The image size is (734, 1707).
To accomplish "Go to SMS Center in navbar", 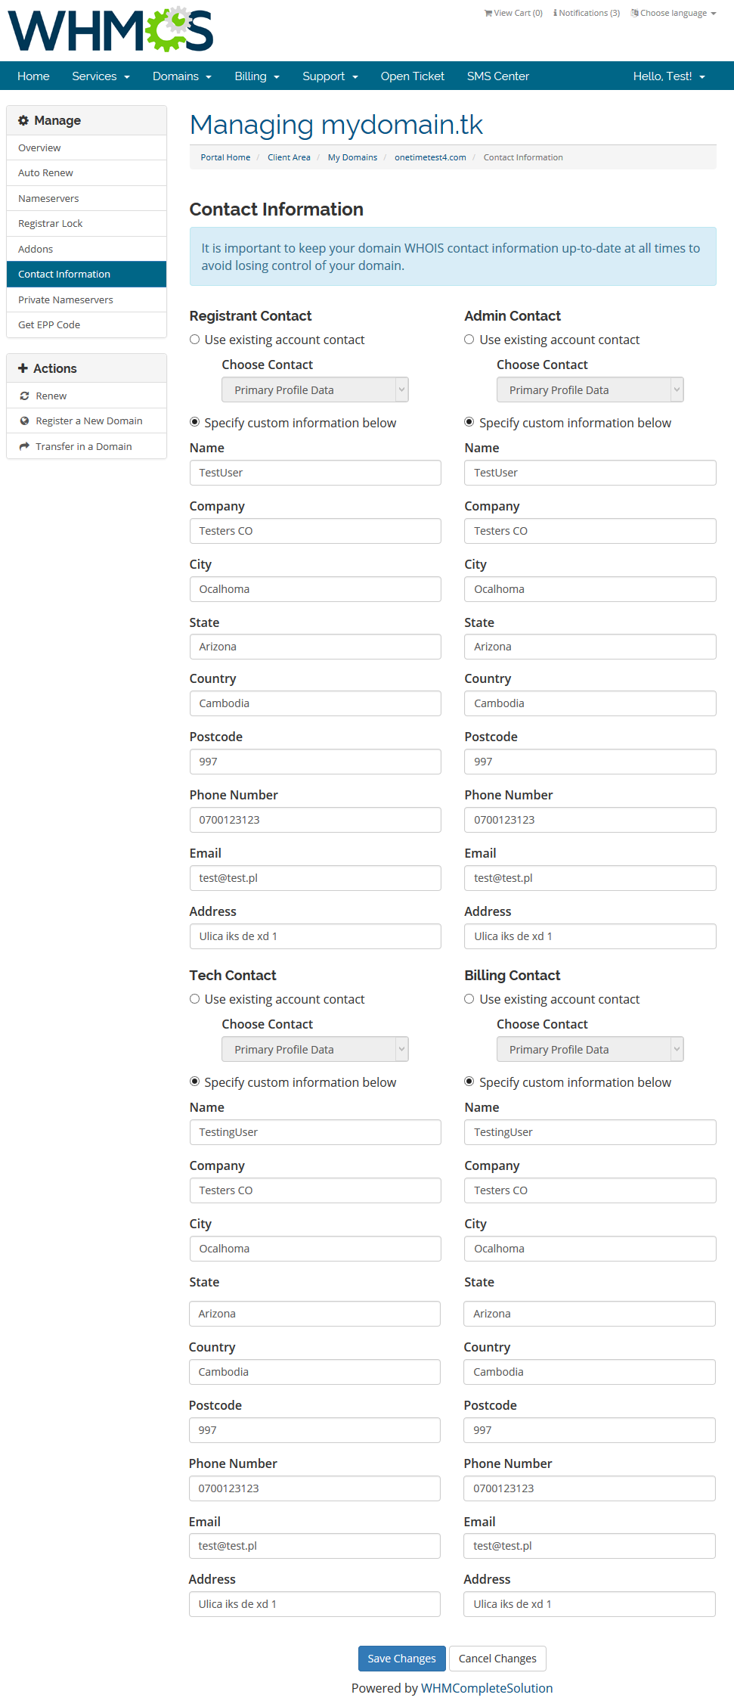I will coord(497,76).
